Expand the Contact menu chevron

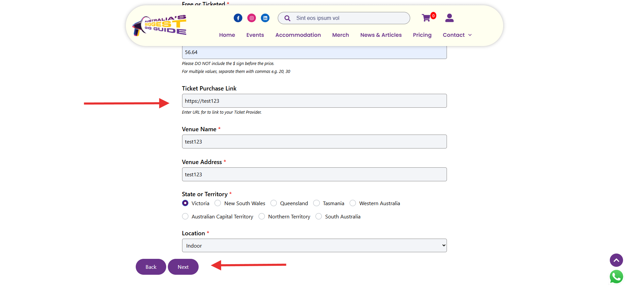[470, 35]
